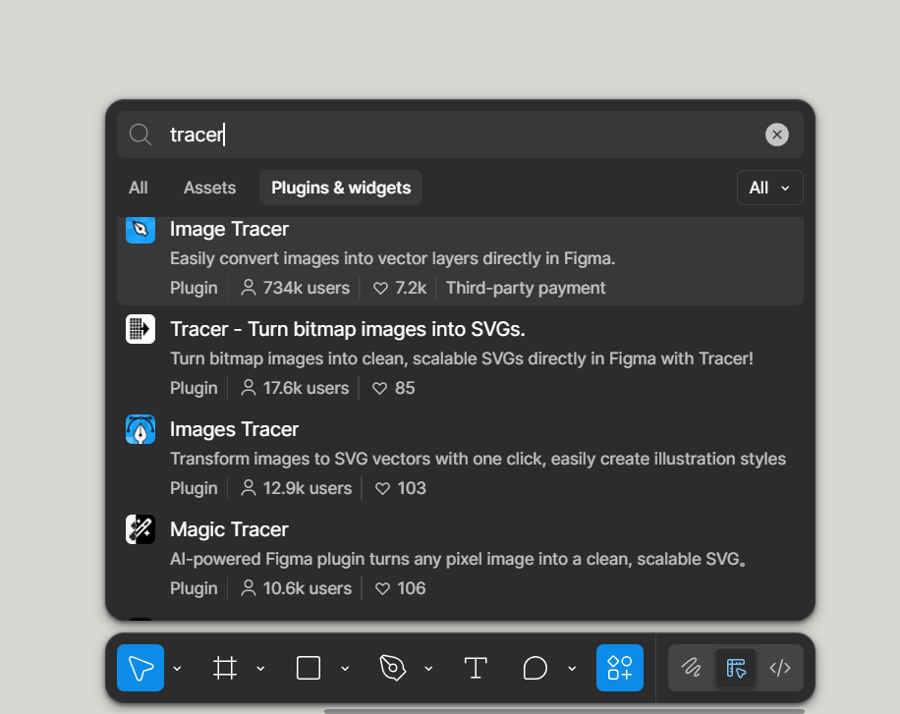Switch to Draw mode
Screen dimensions: 900x714
(x=691, y=668)
